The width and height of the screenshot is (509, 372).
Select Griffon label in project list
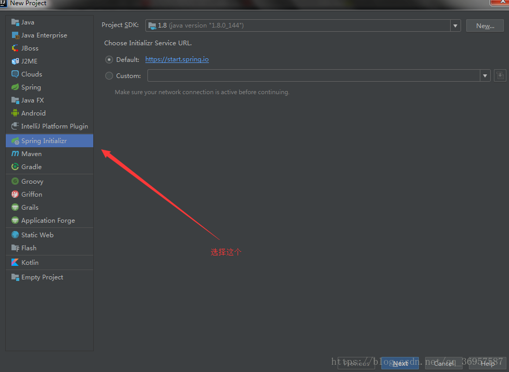[x=32, y=195]
